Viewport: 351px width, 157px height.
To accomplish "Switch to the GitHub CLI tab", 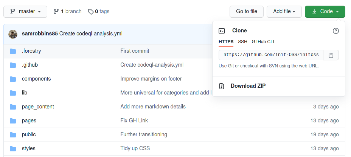I will click(x=263, y=42).
